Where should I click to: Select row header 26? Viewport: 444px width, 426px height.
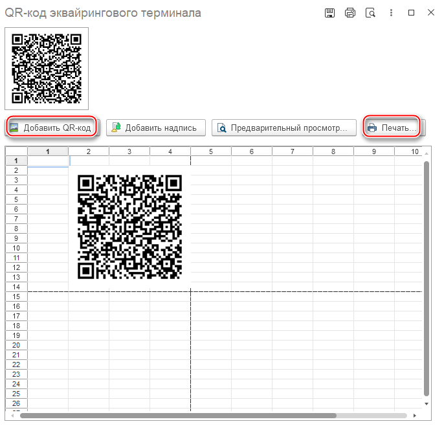(x=16, y=403)
